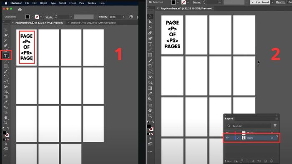The width and height of the screenshot is (292, 164).
Task: Open stroke color dropdown in left control bar
Action: coord(41,17)
